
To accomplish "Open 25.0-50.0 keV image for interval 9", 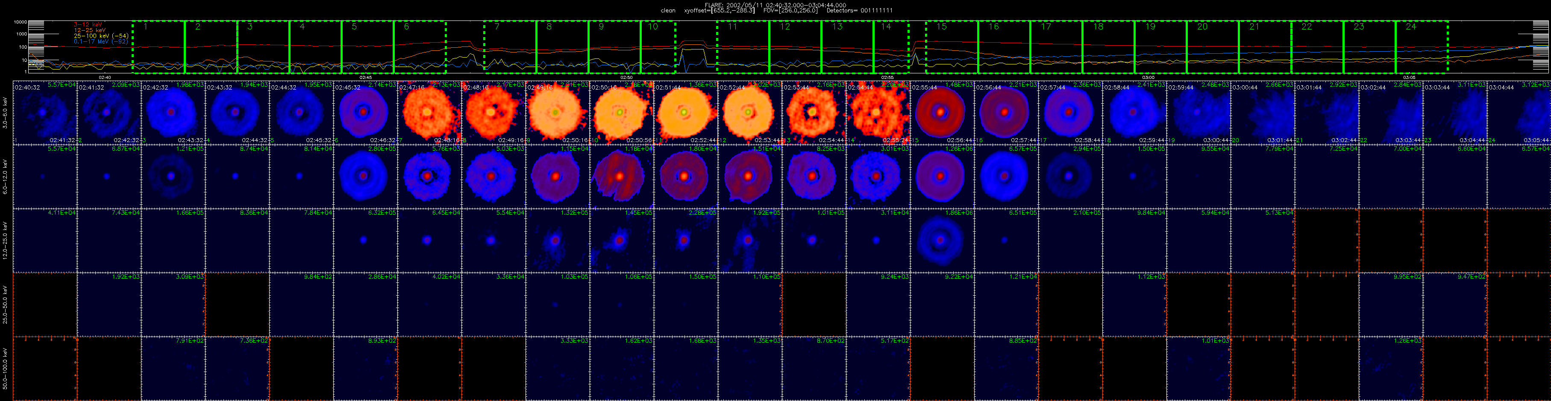I will [558, 305].
